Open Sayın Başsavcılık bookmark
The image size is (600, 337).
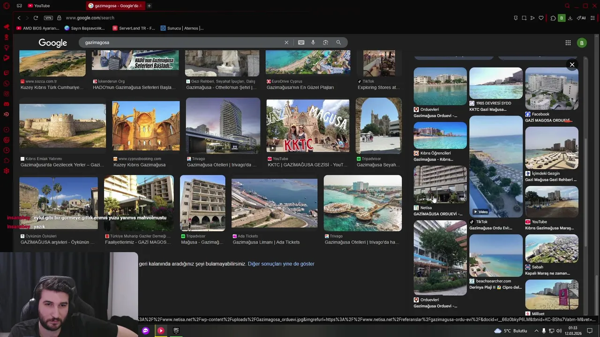click(x=84, y=28)
